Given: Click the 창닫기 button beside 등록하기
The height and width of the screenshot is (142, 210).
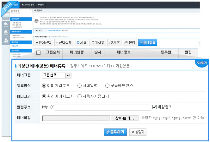Looking at the screenshot, I should coord(138,132).
